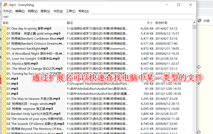Click path ending in 专辑\tsunenori\
The image size is (213, 134).
coord(97,49)
